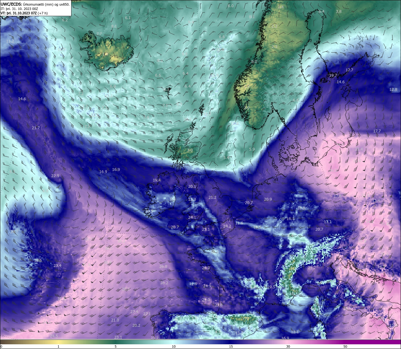
Task: Click the 30 mark on the color scale
Action: tap(288, 346)
